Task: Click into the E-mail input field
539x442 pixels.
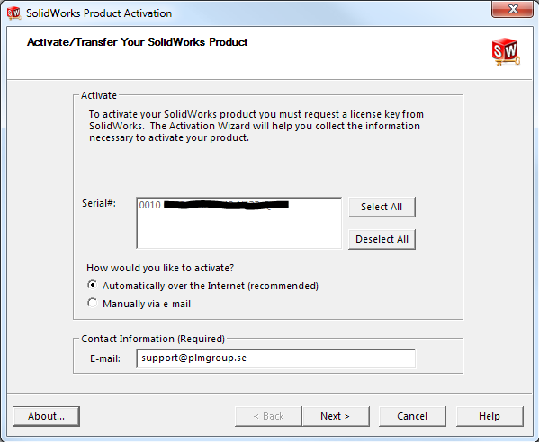Action: click(275, 358)
